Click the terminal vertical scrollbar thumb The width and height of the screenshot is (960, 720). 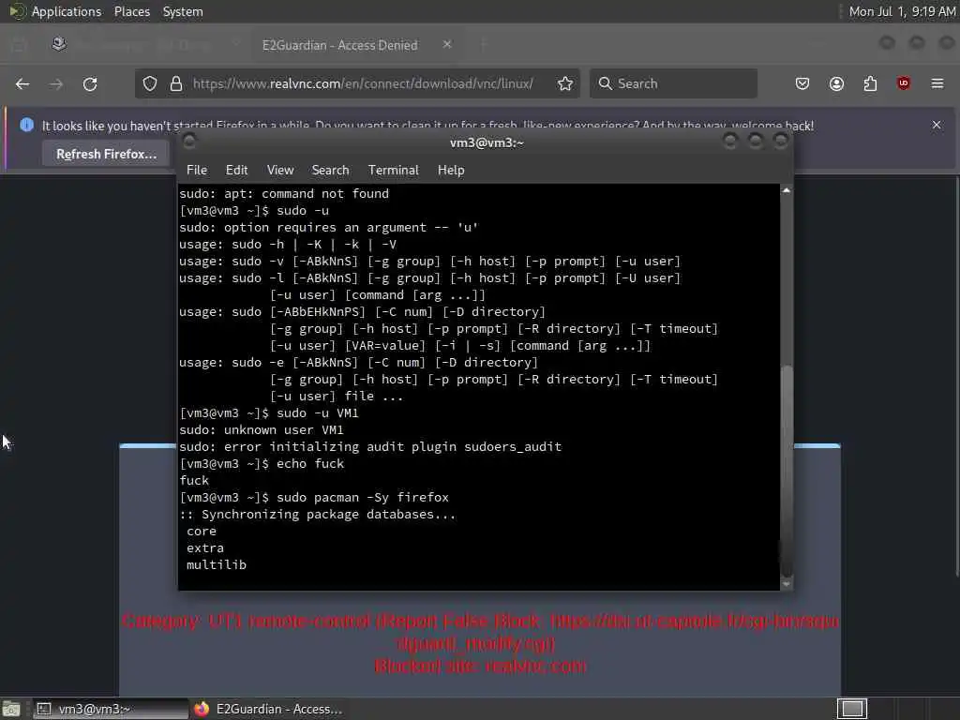tap(787, 471)
